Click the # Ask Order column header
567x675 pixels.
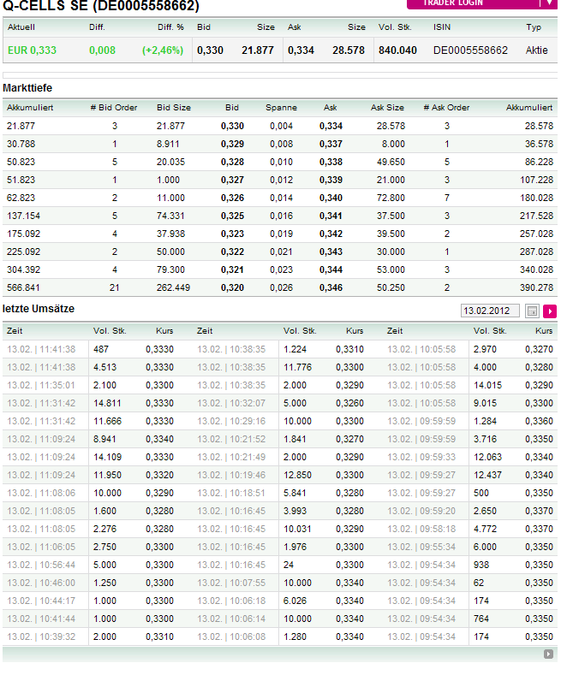(446, 108)
